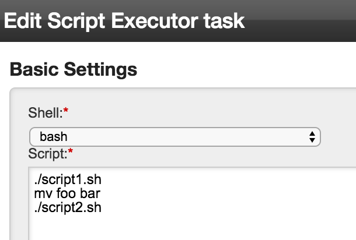Click the red asterisk beside Script label
This screenshot has width=356, height=240.
(71, 151)
